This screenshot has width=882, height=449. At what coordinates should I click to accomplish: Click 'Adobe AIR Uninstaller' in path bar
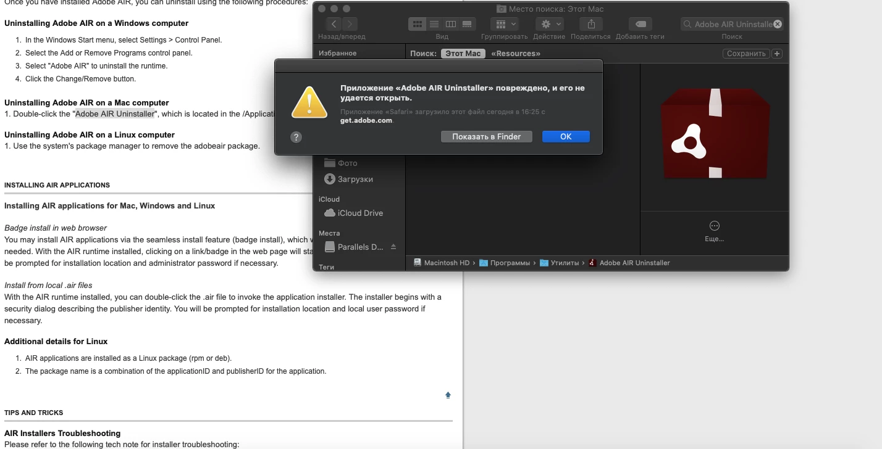629,263
